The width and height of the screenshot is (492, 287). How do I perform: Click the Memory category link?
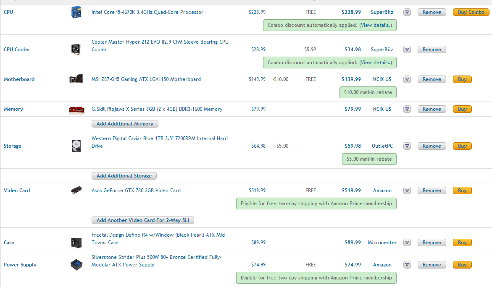click(x=13, y=109)
